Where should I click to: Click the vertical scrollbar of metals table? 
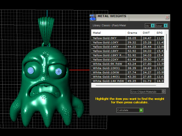(x=166, y=42)
